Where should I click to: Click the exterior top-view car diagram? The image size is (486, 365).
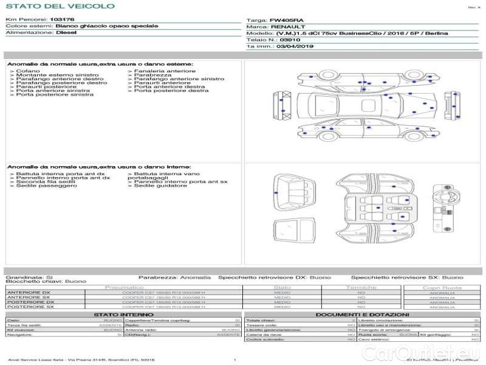tap(368, 105)
